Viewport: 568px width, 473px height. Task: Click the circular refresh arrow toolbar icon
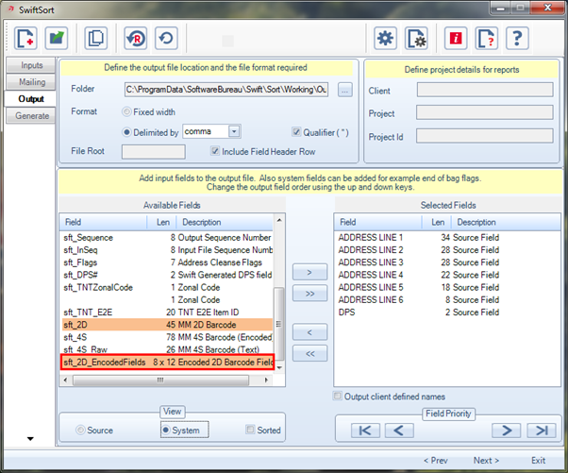166,38
